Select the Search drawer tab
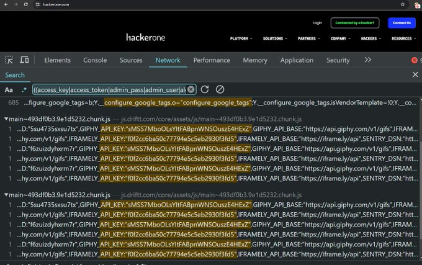Screen dimensions: 422x265 [15, 75]
